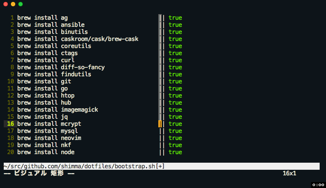Click the 'brew install hub' line

44,102
